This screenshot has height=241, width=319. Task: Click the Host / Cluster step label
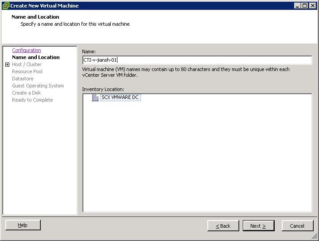pos(27,64)
